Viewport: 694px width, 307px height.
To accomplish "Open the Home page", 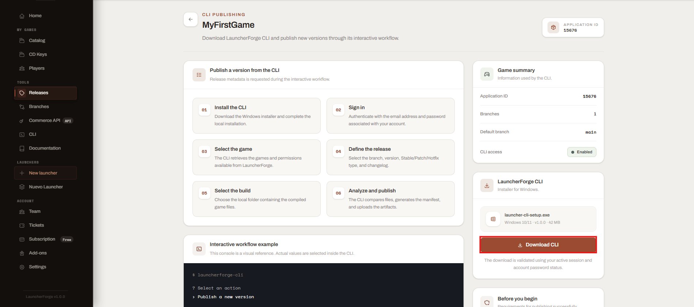I will point(45,16).
